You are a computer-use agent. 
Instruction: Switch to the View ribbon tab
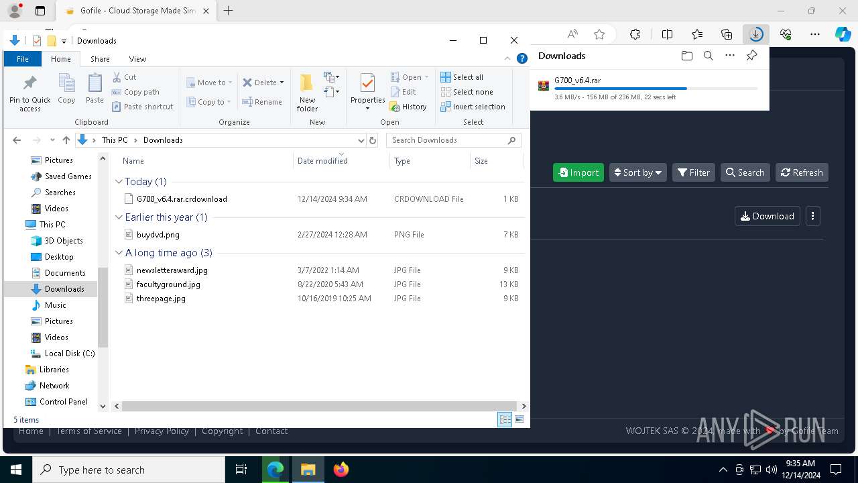coord(137,59)
